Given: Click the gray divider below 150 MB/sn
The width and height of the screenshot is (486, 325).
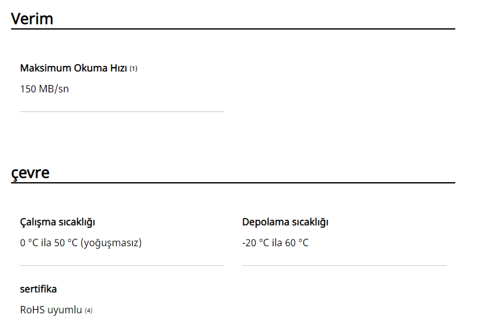Looking at the screenshot, I should coord(122,112).
